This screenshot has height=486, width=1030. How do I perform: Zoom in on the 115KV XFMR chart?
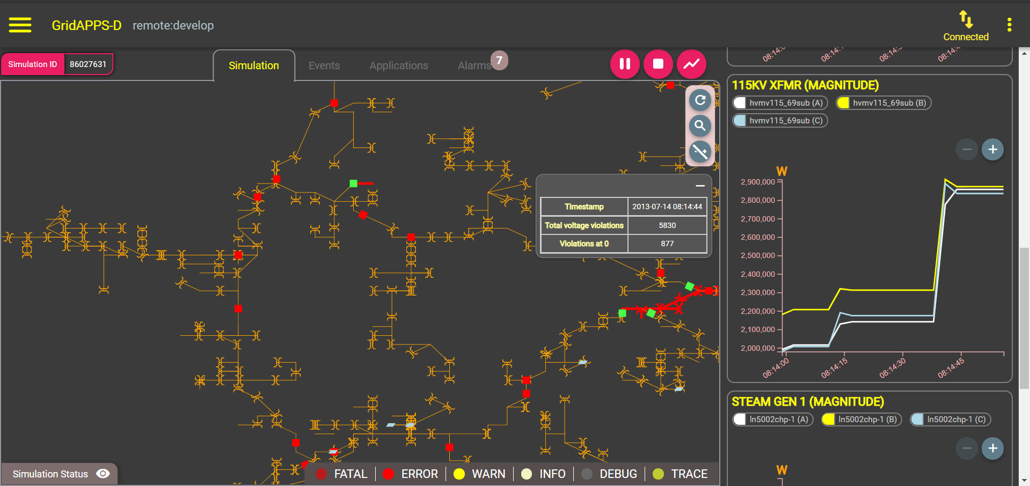992,149
